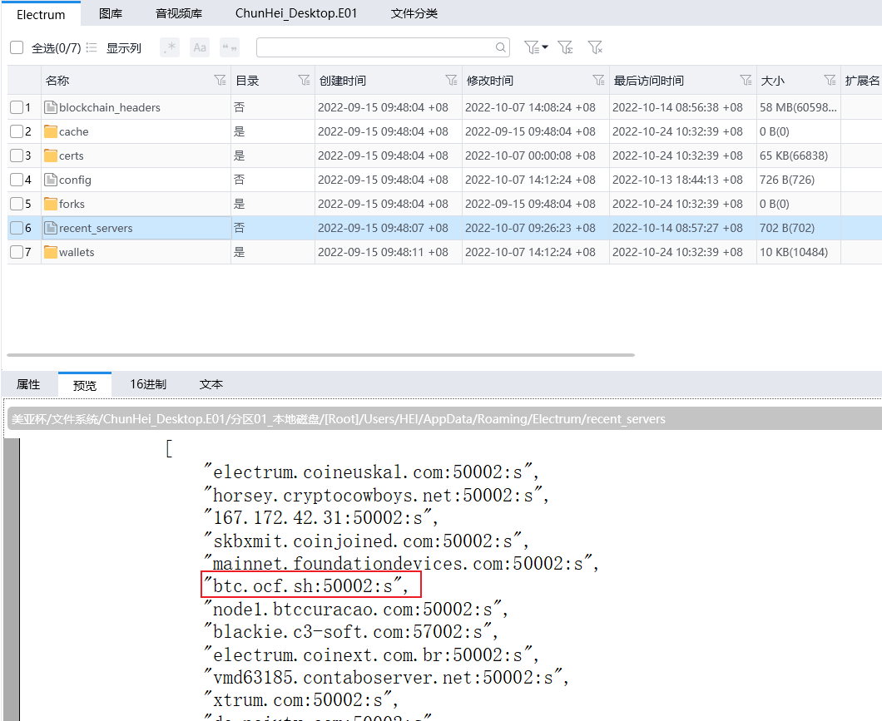Image resolution: width=882 pixels, height=721 pixels.
Task: Open the 显示列 column display menu
Action: click(x=115, y=48)
